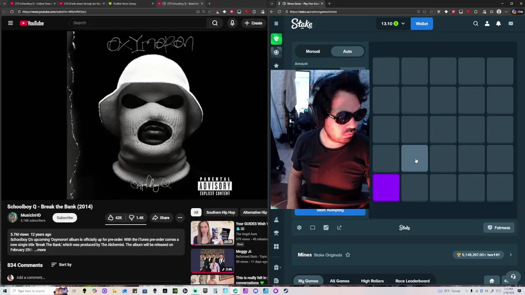The height and width of the screenshot is (295, 525).
Task: Go to the YouTube home logo
Action: point(32,23)
